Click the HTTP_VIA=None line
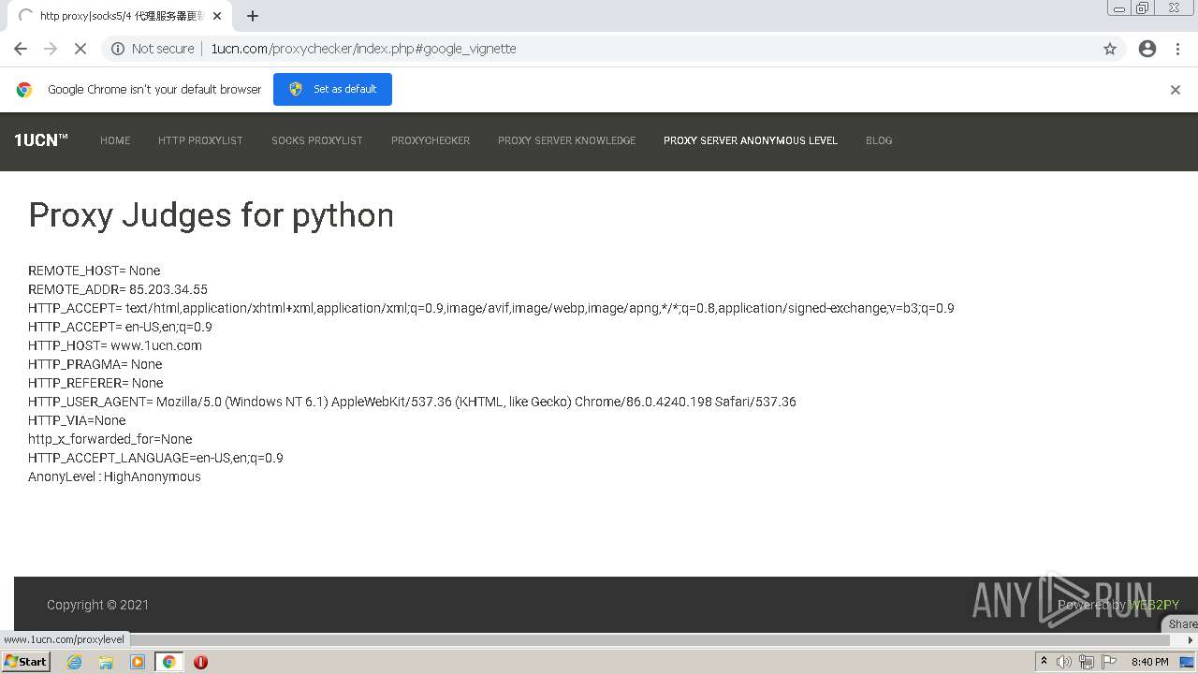 tap(77, 420)
